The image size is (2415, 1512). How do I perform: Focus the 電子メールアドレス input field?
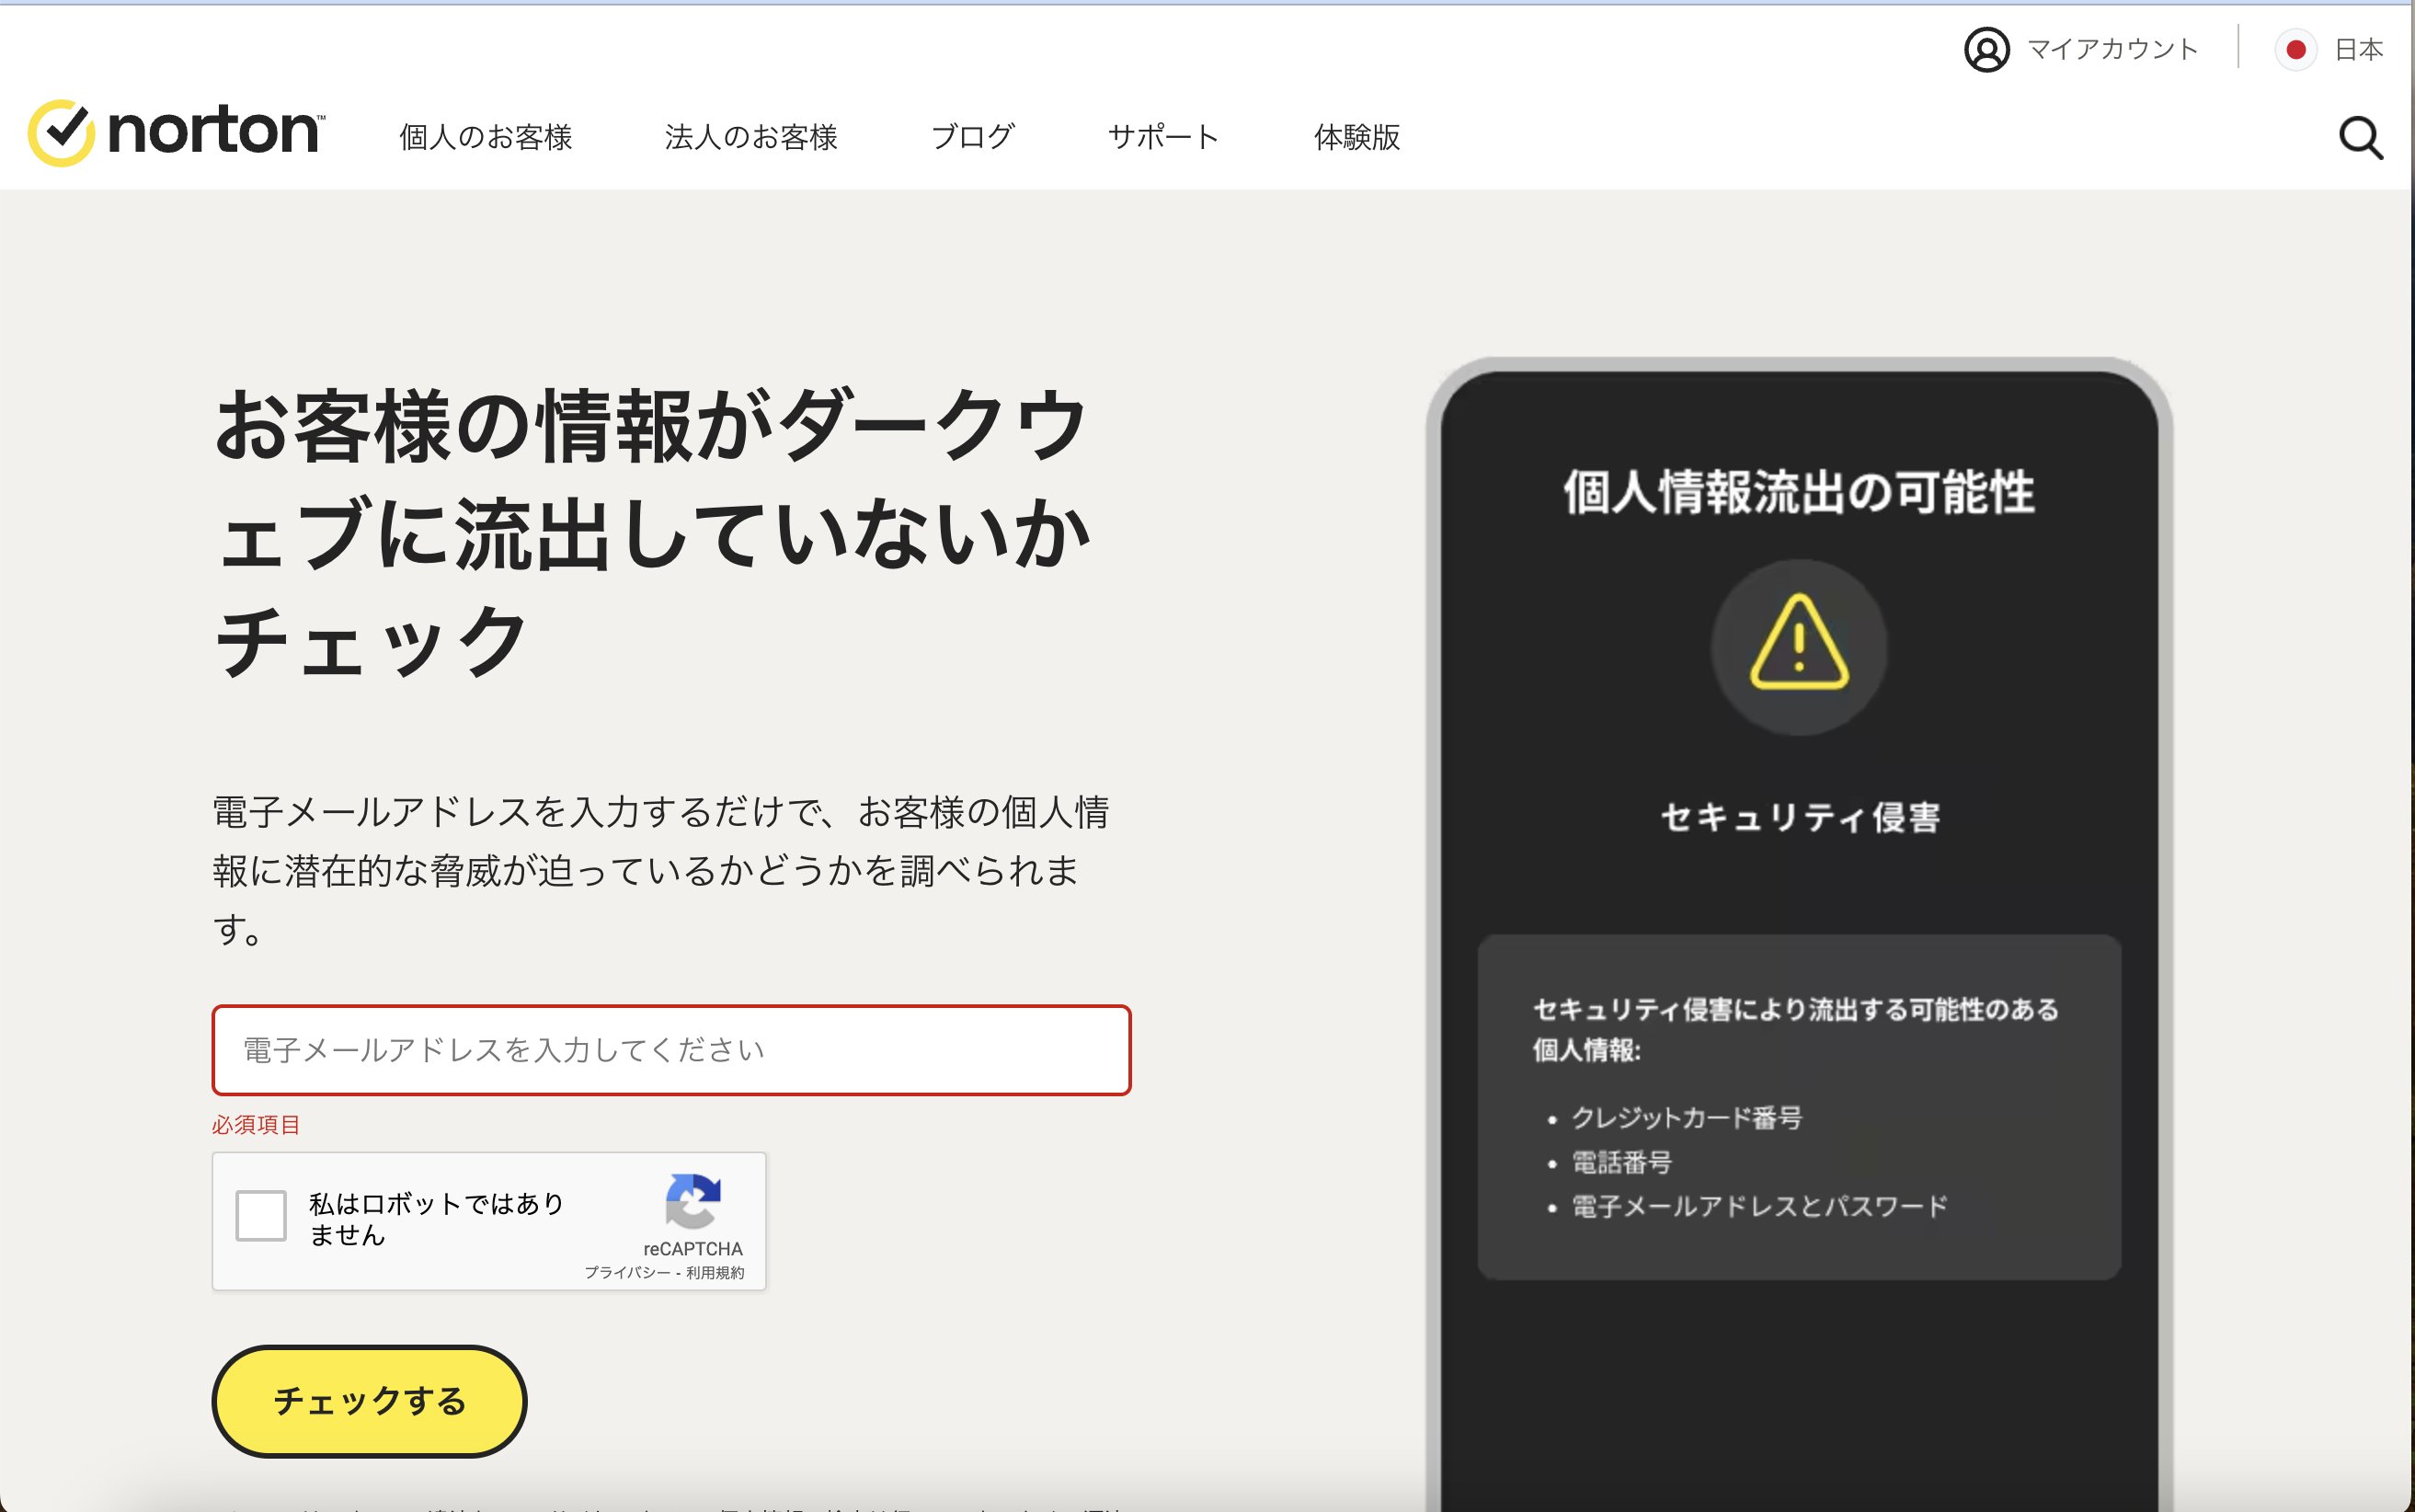(671, 1050)
